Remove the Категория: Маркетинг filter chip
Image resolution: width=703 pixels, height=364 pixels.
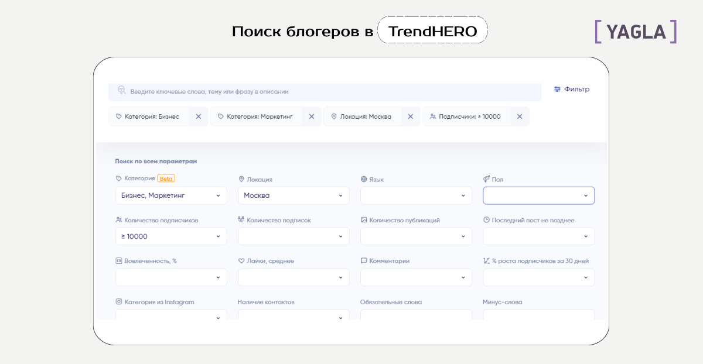click(312, 116)
